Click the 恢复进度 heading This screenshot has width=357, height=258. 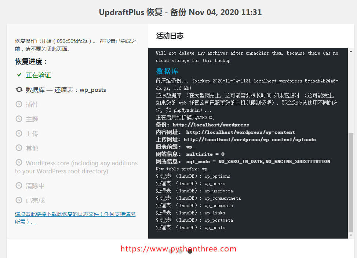click(x=31, y=61)
